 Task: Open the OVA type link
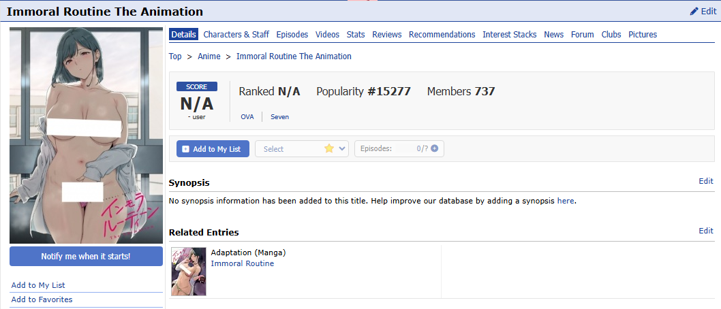coord(247,117)
